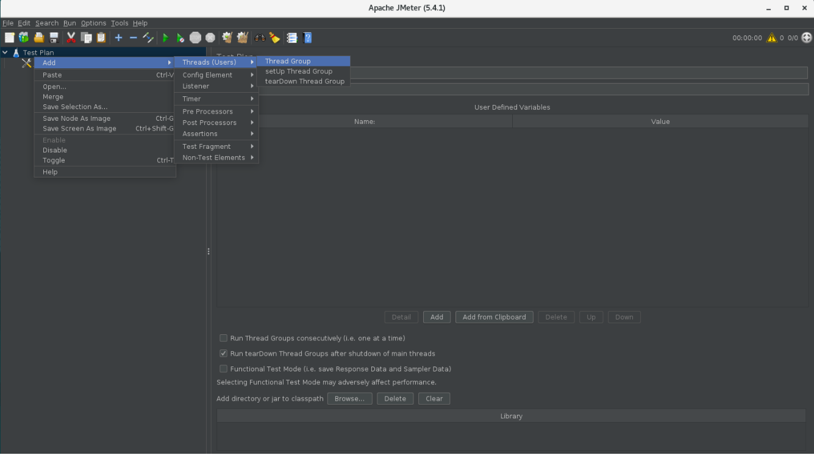Click the Copy toolbar icon

(x=87, y=38)
